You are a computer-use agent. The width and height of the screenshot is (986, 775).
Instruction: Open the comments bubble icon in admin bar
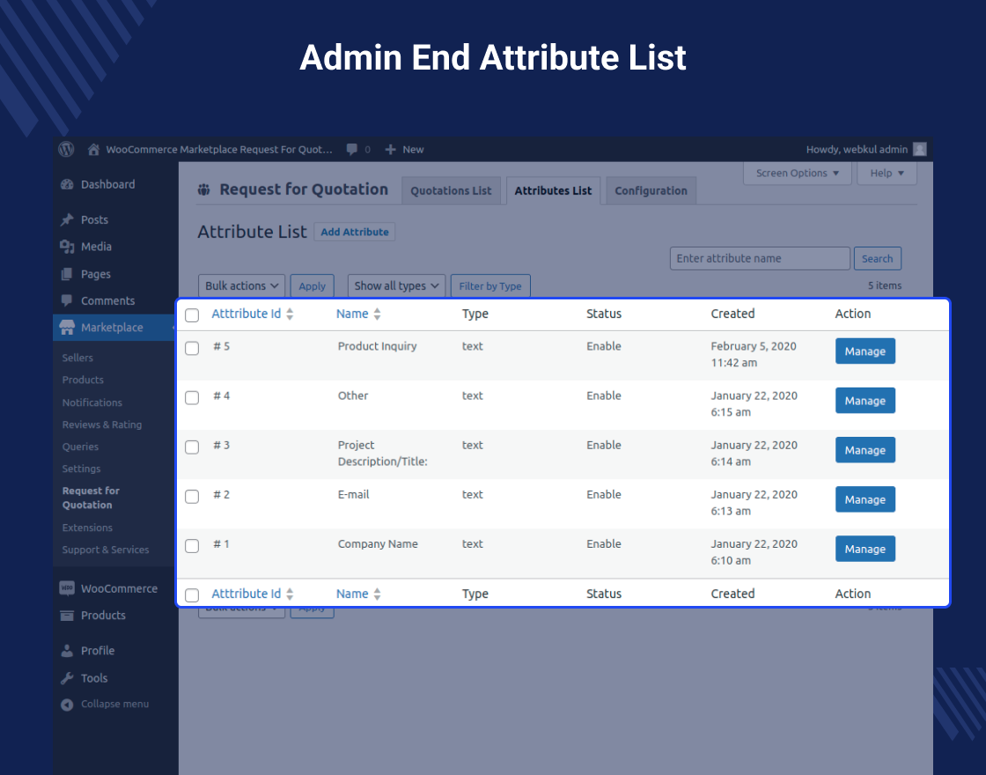(x=352, y=149)
